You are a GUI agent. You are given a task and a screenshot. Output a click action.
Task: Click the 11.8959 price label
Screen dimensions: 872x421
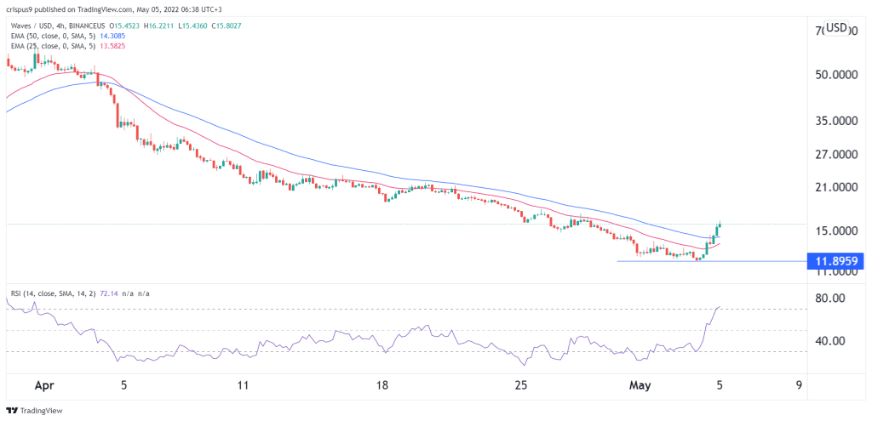[836, 261]
